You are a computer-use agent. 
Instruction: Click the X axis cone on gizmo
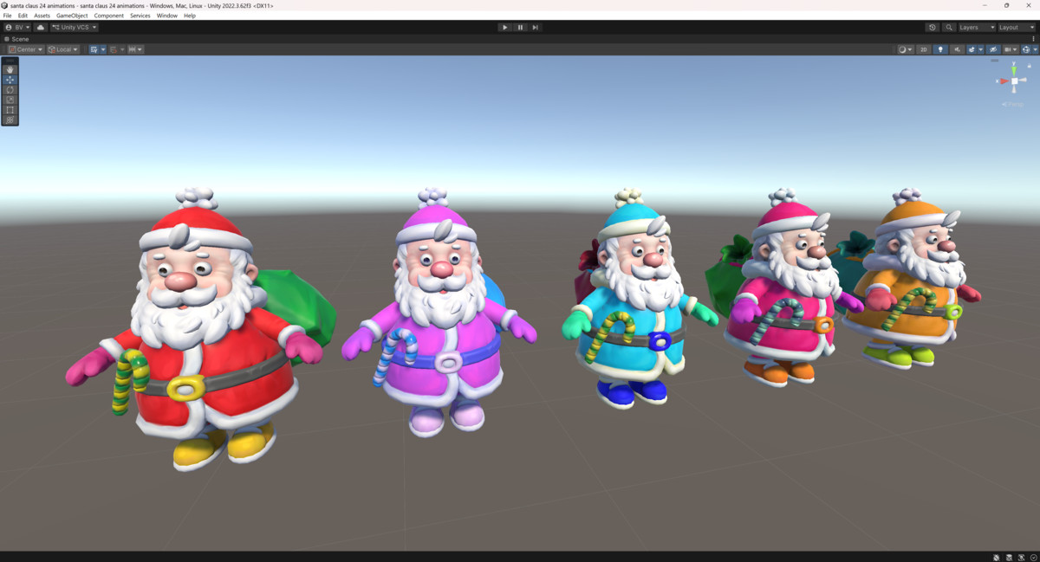1004,81
